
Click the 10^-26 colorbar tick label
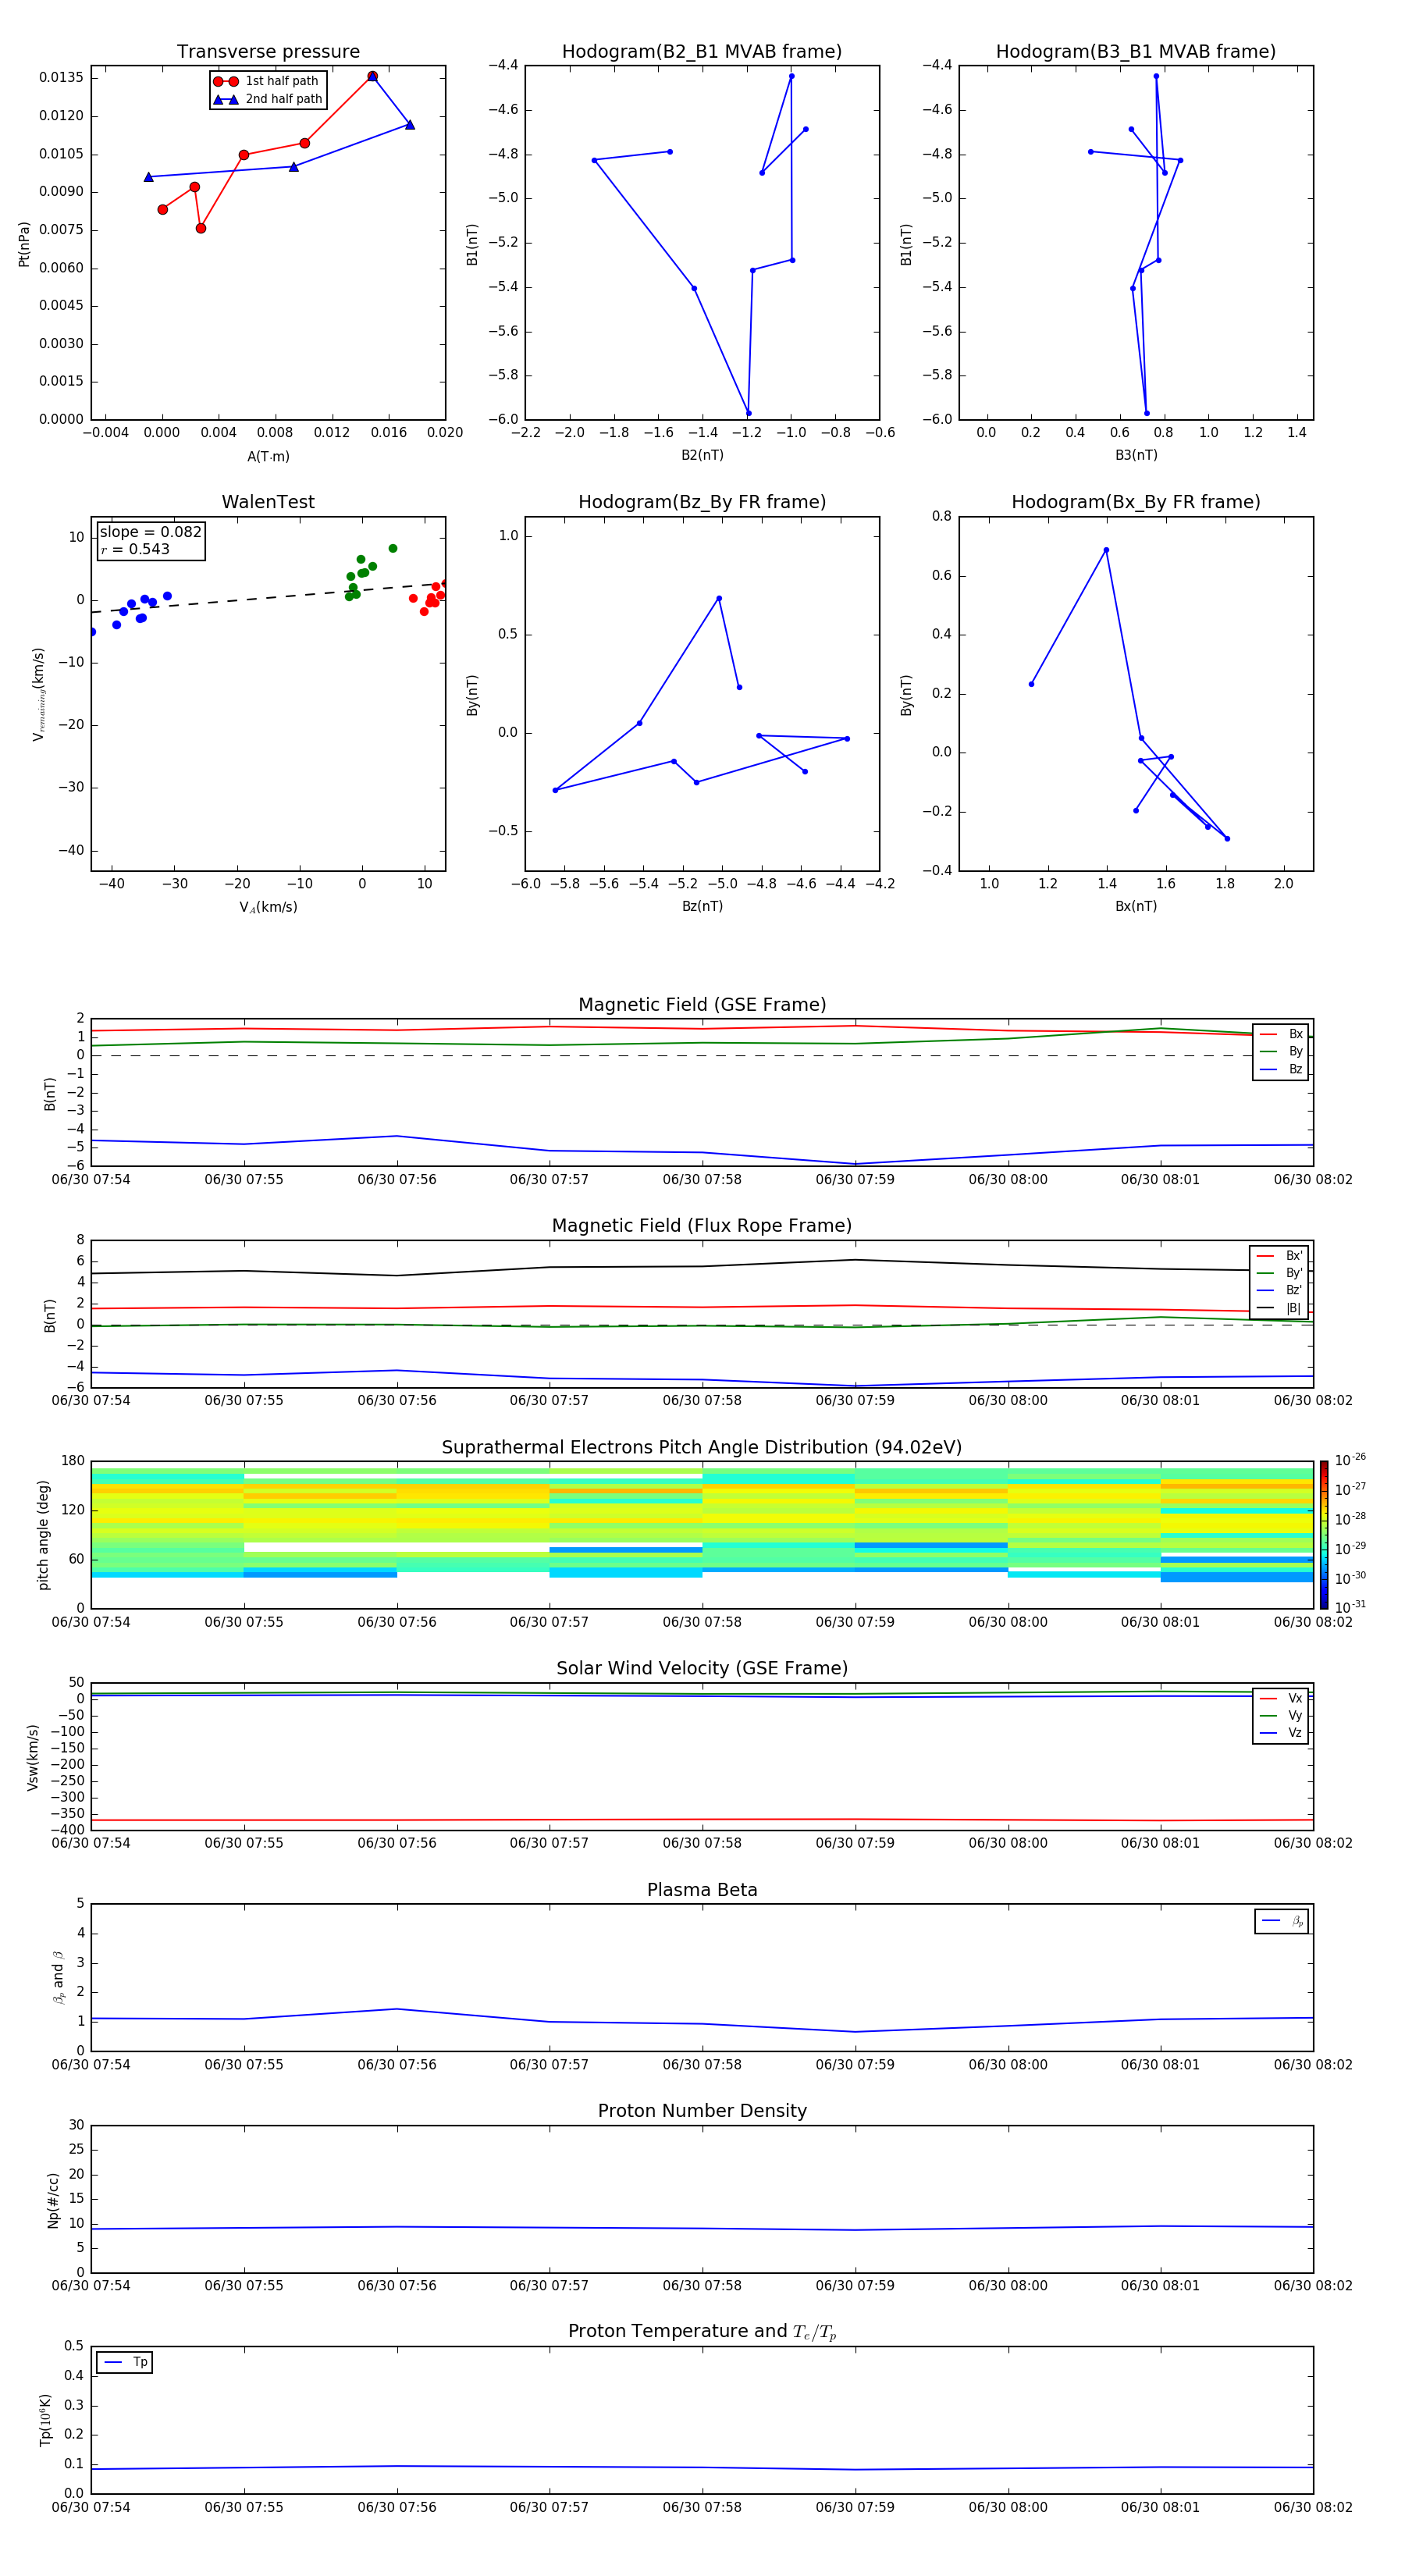(1350, 1460)
